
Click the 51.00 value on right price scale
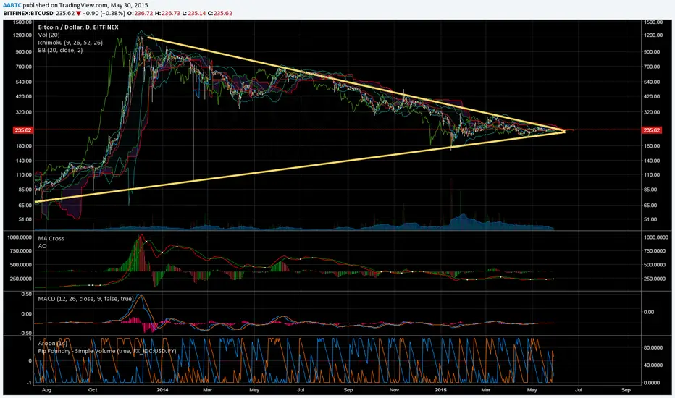(650, 219)
